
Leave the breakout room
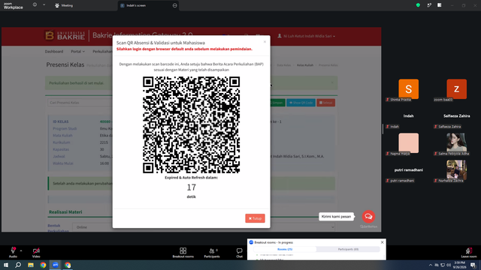[x=469, y=253]
